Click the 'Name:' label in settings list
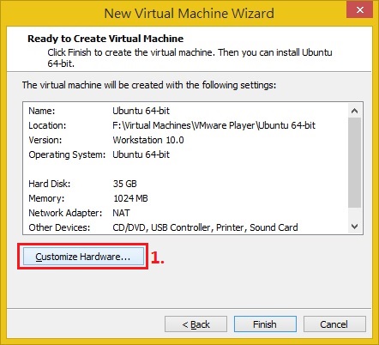This screenshot has height=345, width=379. 42,111
